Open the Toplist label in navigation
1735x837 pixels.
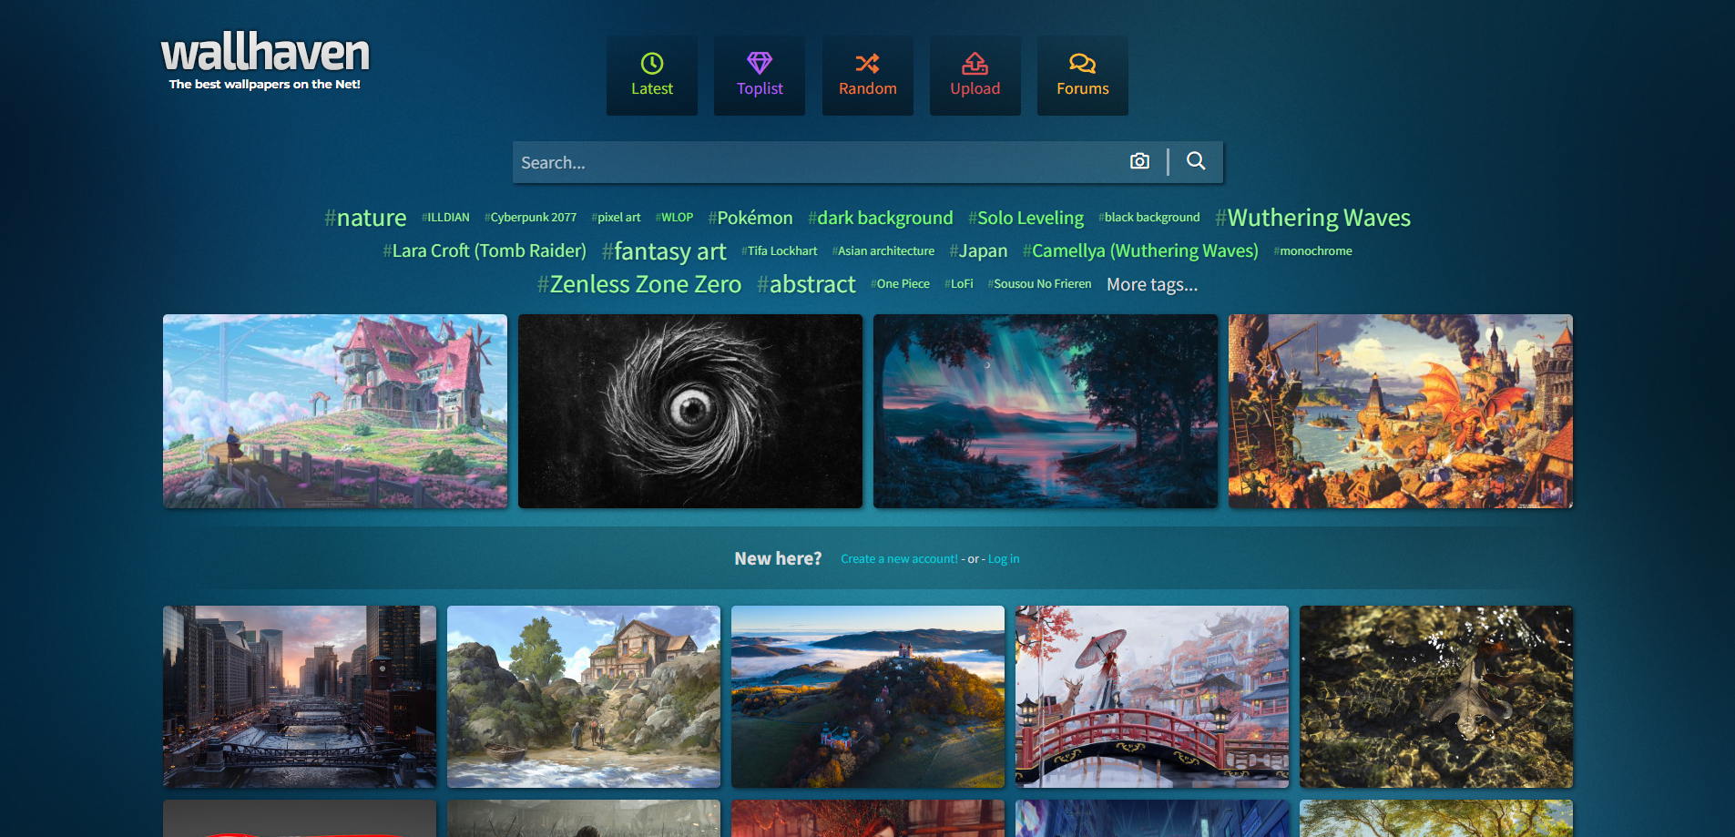tap(760, 88)
